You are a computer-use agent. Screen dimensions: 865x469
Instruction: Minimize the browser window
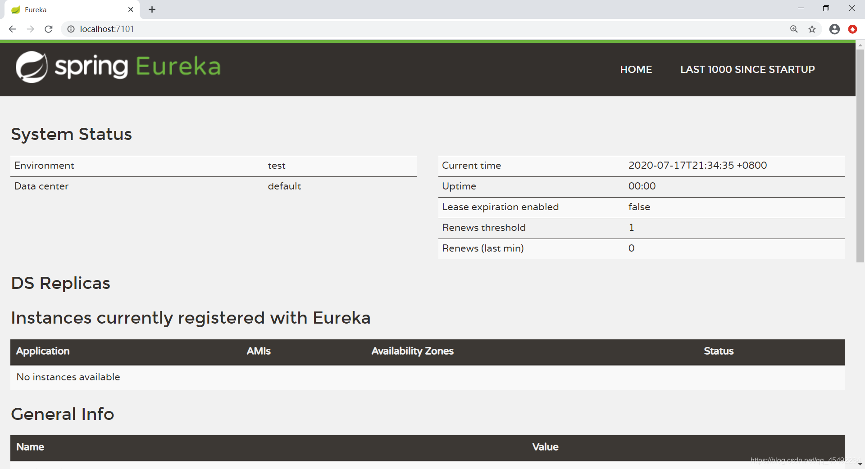pos(801,8)
